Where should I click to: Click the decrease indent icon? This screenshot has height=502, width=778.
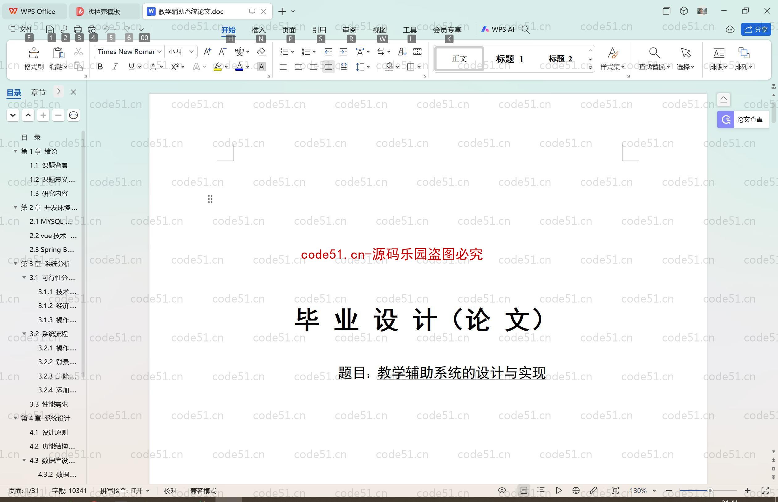pos(328,52)
